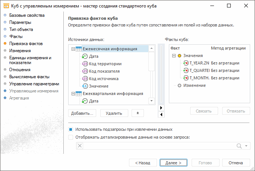Click the decimal icon beside Значение field
Image resolution: width=255 pixels, height=171 pixels.
[85, 86]
